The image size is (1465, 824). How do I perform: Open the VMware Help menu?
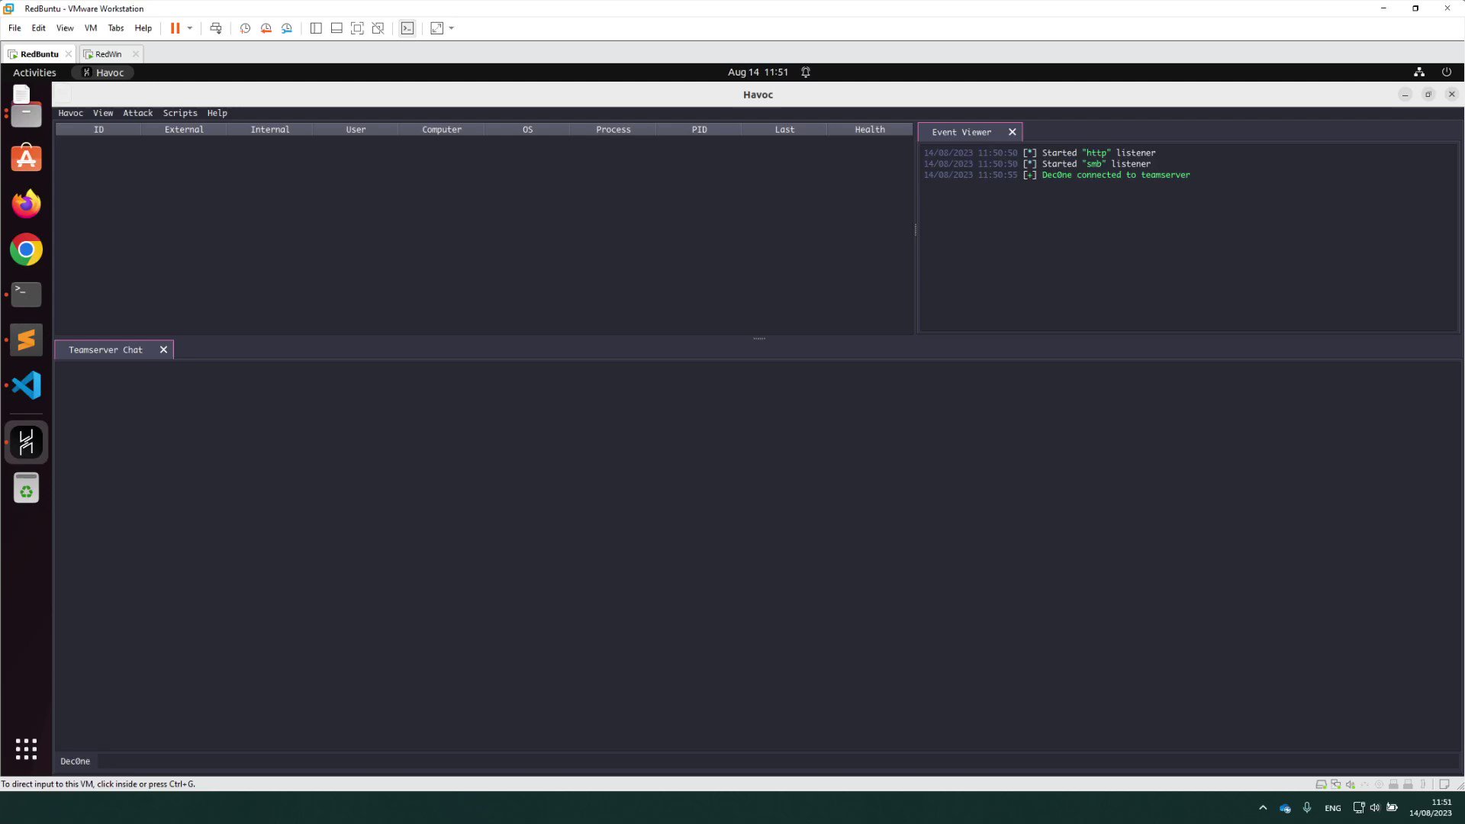point(143,28)
